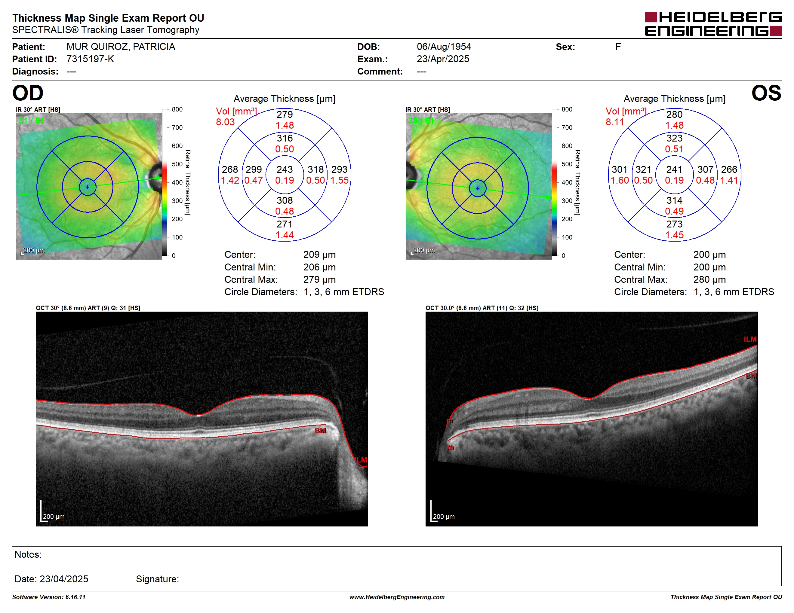
Task: Click patient ID 7315197-K
Action: click(90, 59)
